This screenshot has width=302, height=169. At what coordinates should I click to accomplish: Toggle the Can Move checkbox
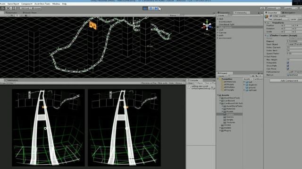coord(288,69)
